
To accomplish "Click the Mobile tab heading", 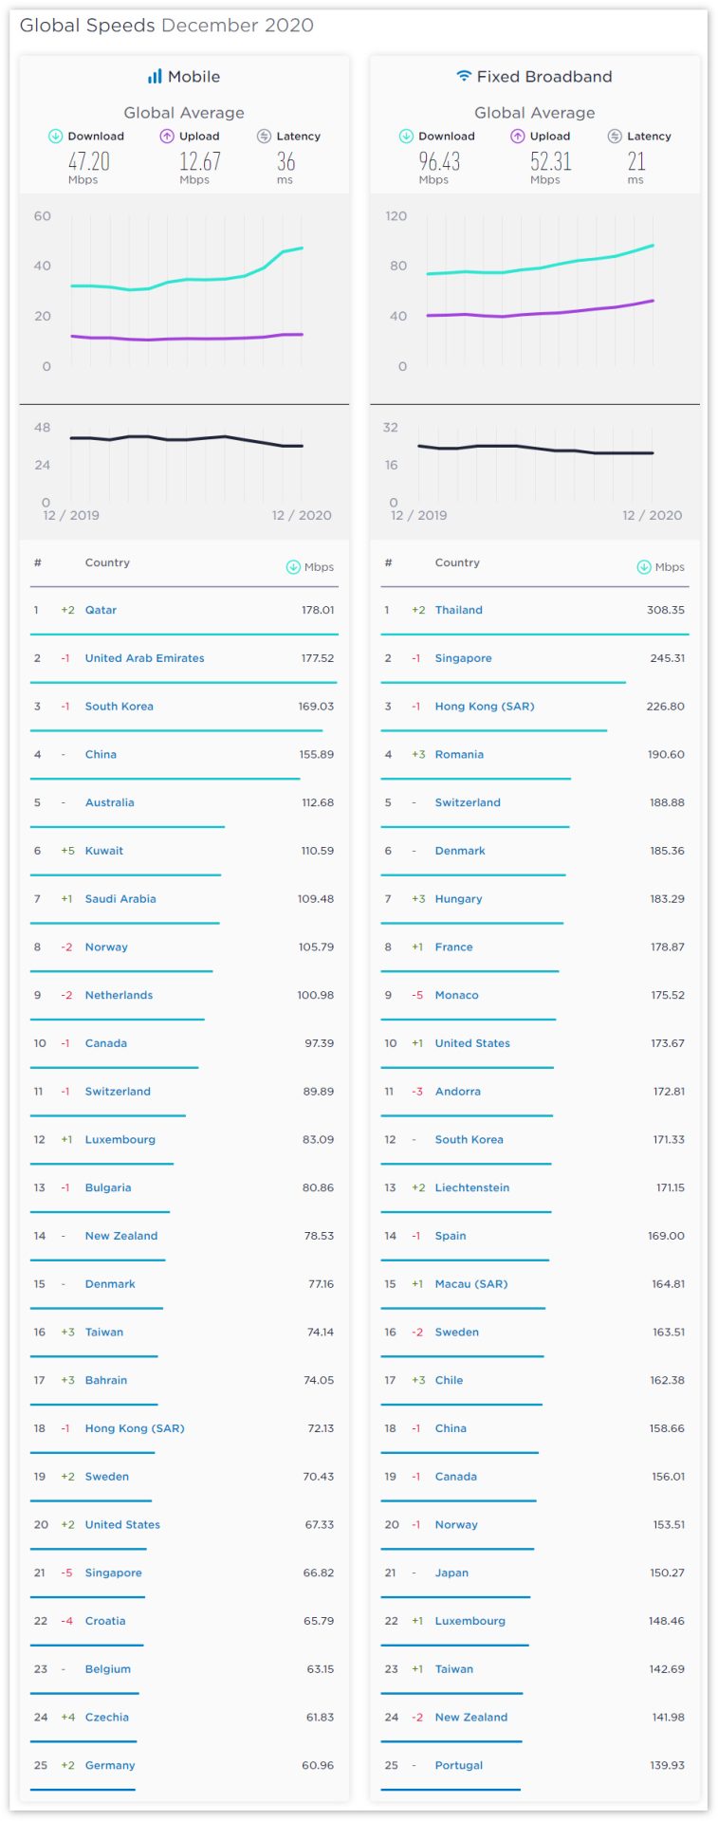I will tap(193, 77).
